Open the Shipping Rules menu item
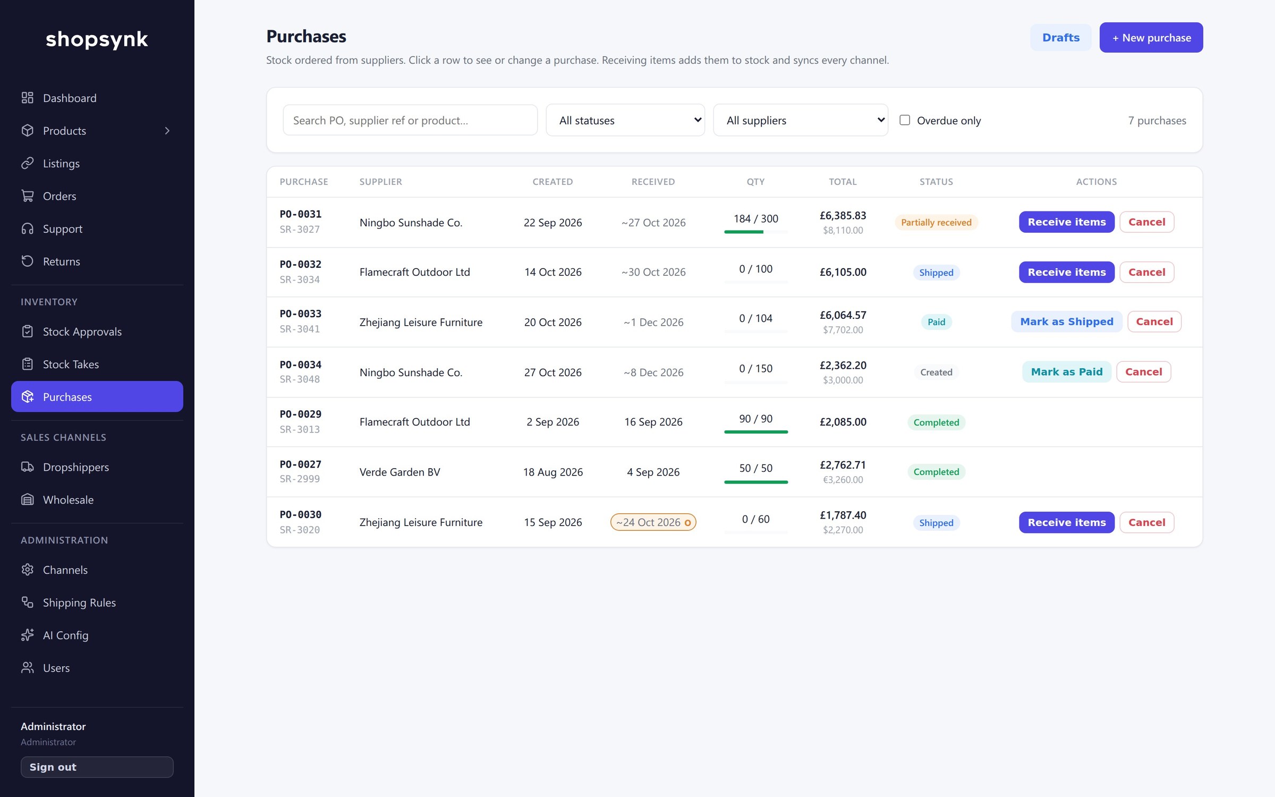1275x797 pixels. (x=97, y=603)
